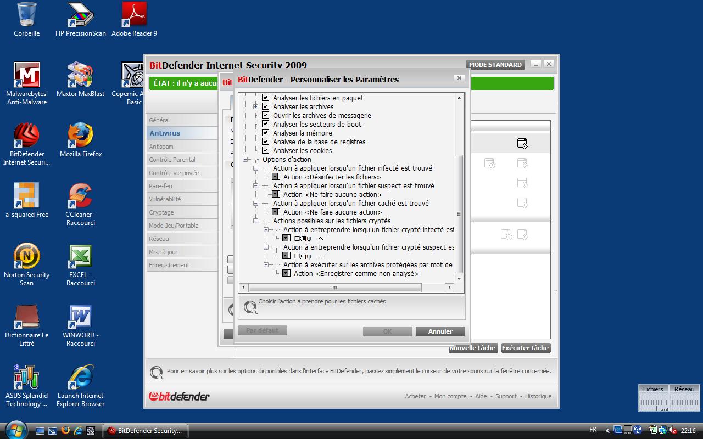The width and height of the screenshot is (703, 439).
Task: Click Par défaut button
Action: [x=263, y=330]
